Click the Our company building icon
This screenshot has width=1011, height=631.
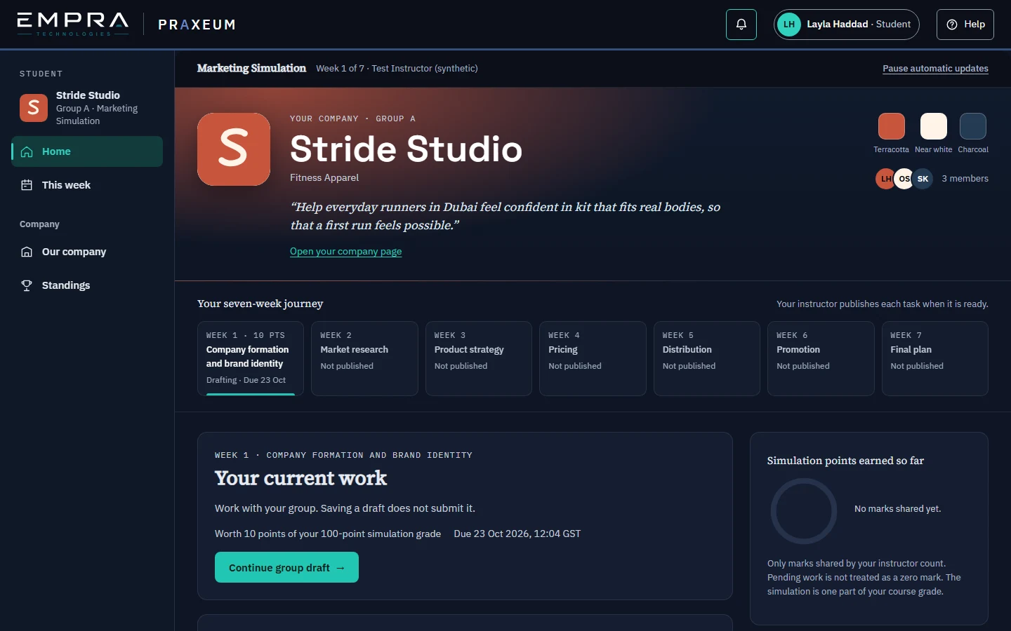(x=27, y=252)
